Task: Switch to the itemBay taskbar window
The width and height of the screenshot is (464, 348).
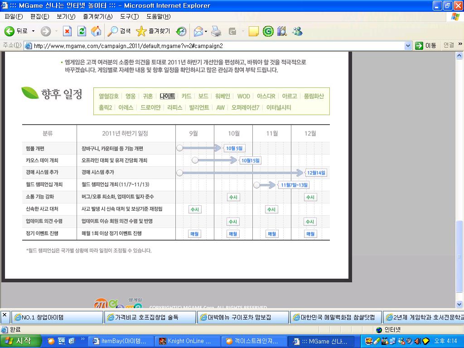Action: (x=121, y=341)
